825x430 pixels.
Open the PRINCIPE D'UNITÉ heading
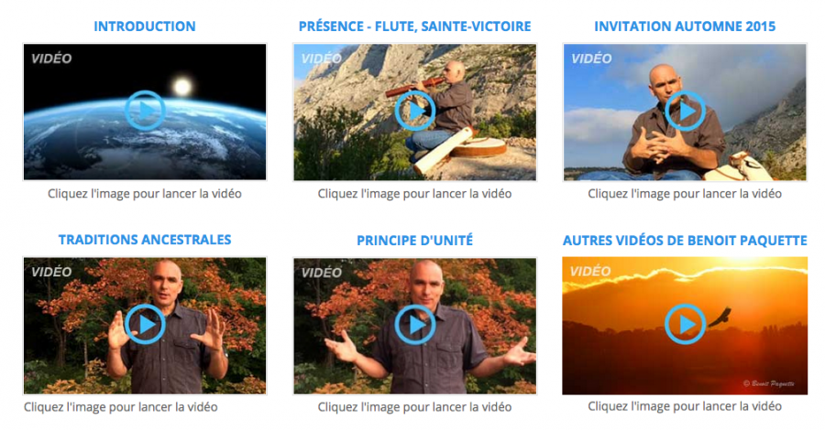click(x=415, y=241)
